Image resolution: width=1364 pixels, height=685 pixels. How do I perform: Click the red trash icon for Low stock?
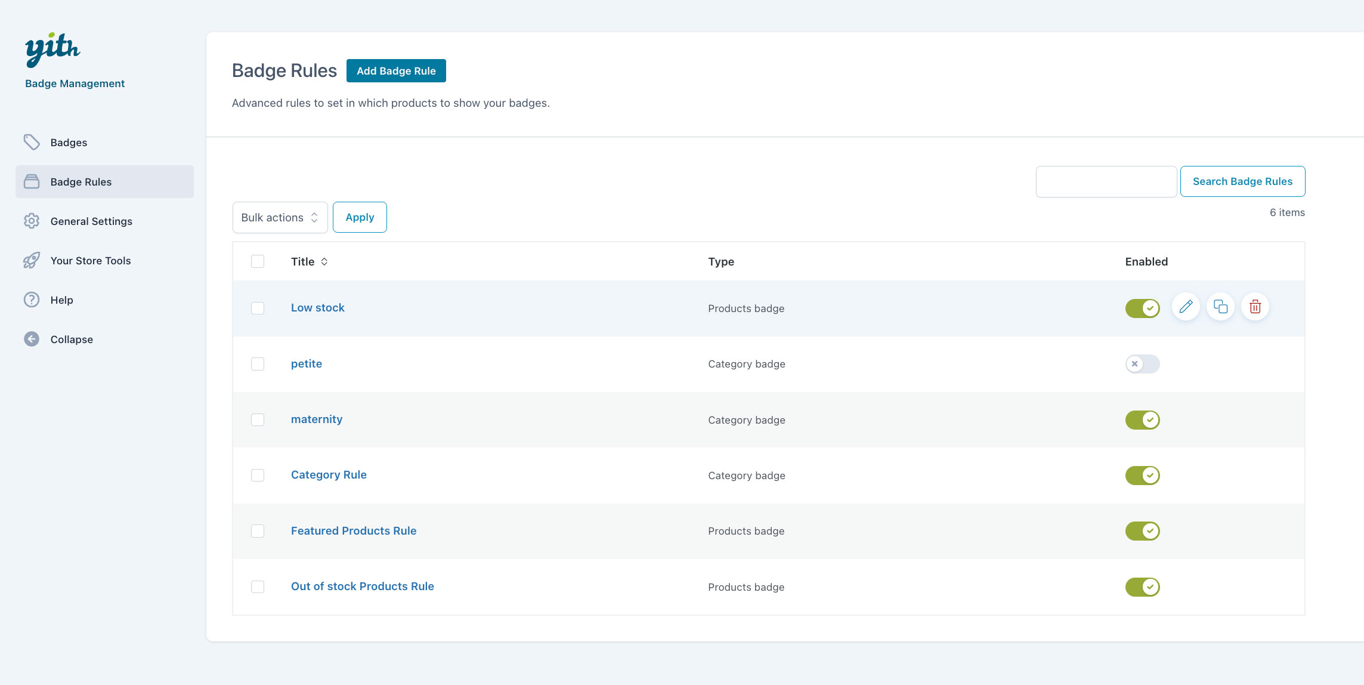pyautogui.click(x=1255, y=307)
